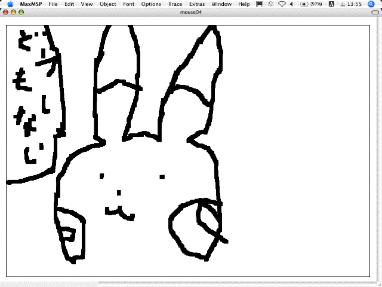Open the input method menu icon
The height and width of the screenshot is (287, 382).
click(331, 4)
